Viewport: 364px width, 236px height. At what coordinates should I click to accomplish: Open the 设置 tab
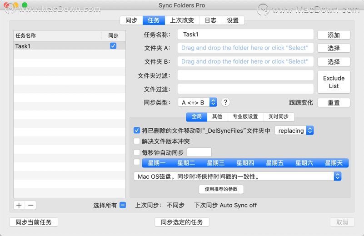coord(233,20)
